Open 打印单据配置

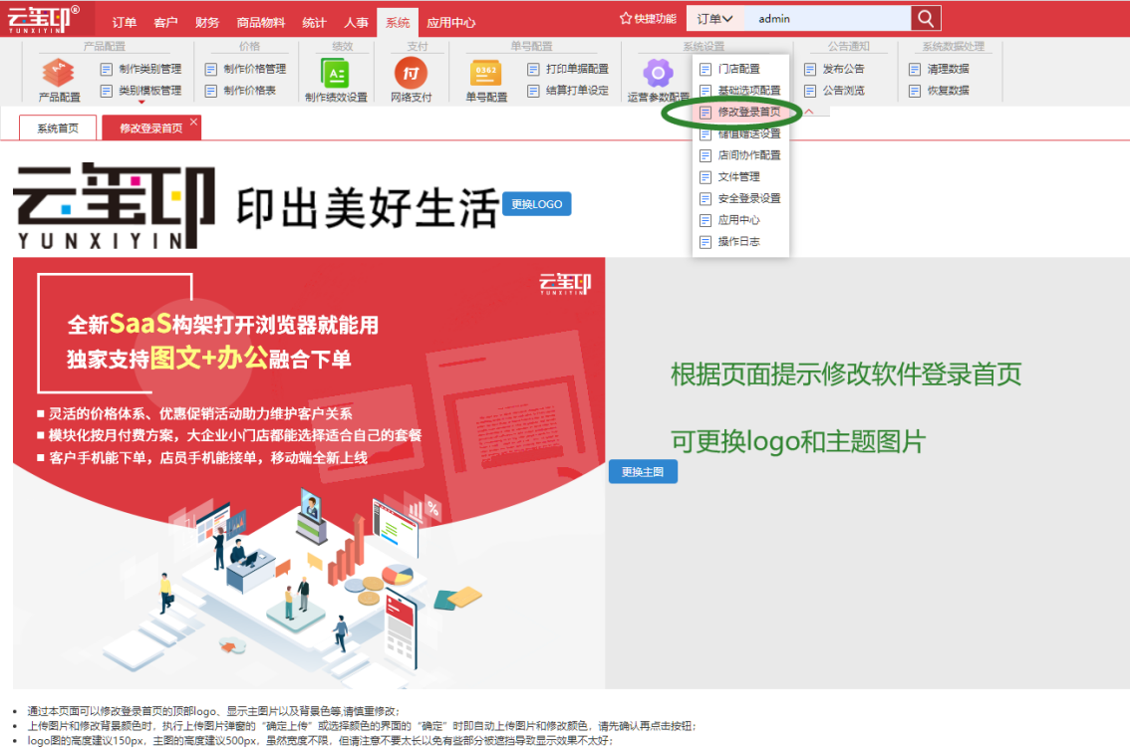pyautogui.click(x=568, y=69)
